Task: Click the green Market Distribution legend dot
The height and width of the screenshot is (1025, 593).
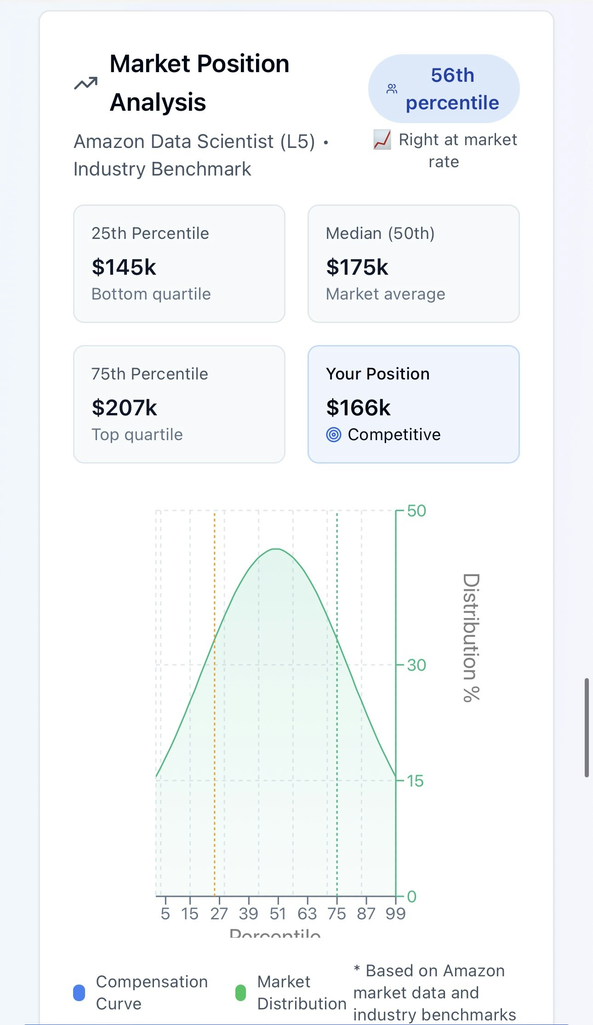Action: [240, 992]
